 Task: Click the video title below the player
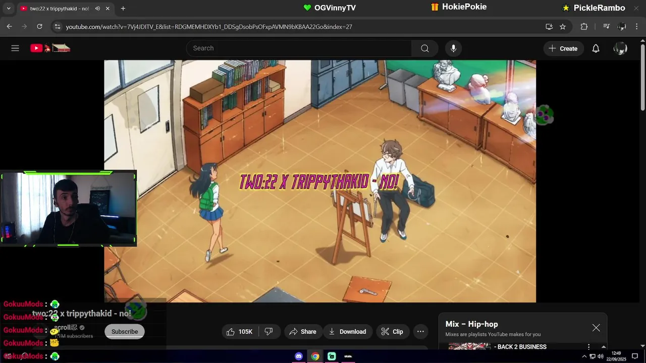coord(81,314)
